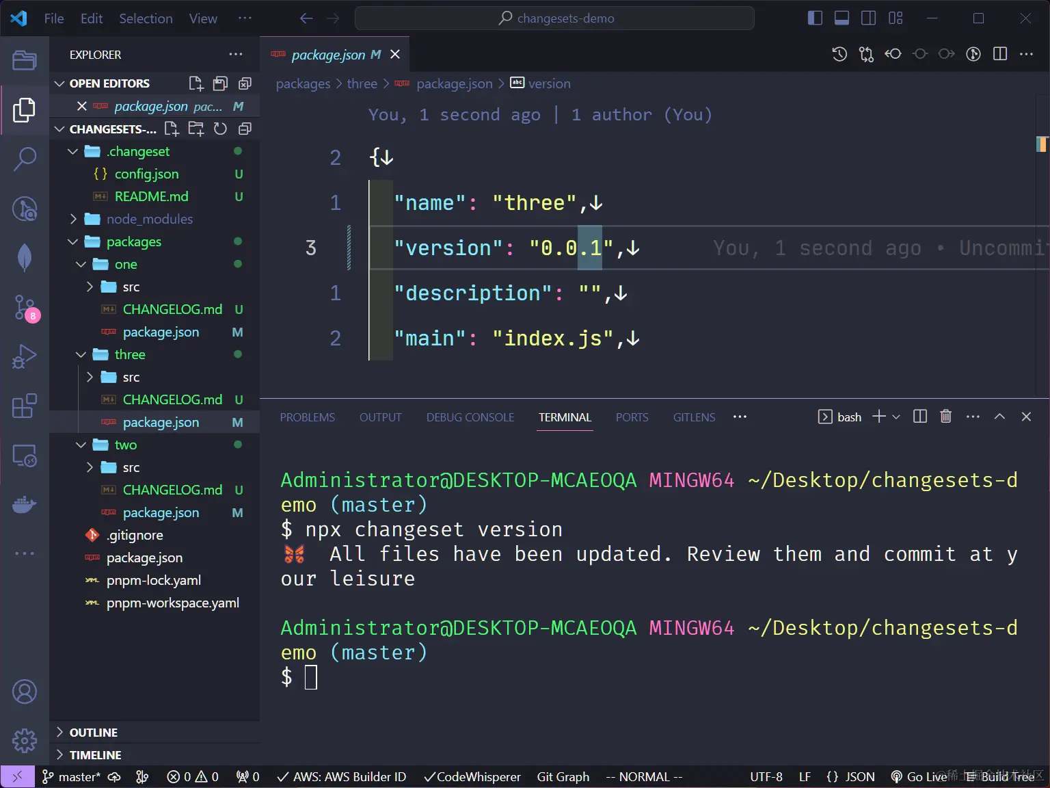Open the Docker extension panel
This screenshot has height=788, width=1050.
(25, 504)
